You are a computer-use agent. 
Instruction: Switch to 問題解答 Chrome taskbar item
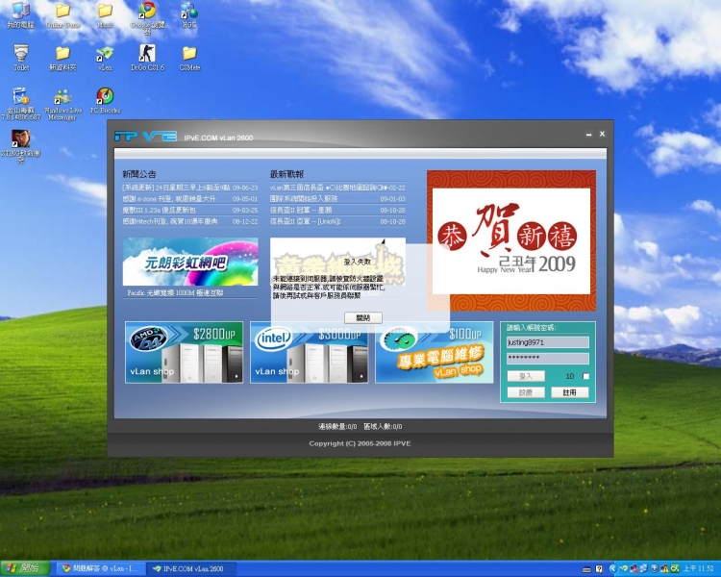pos(100,568)
